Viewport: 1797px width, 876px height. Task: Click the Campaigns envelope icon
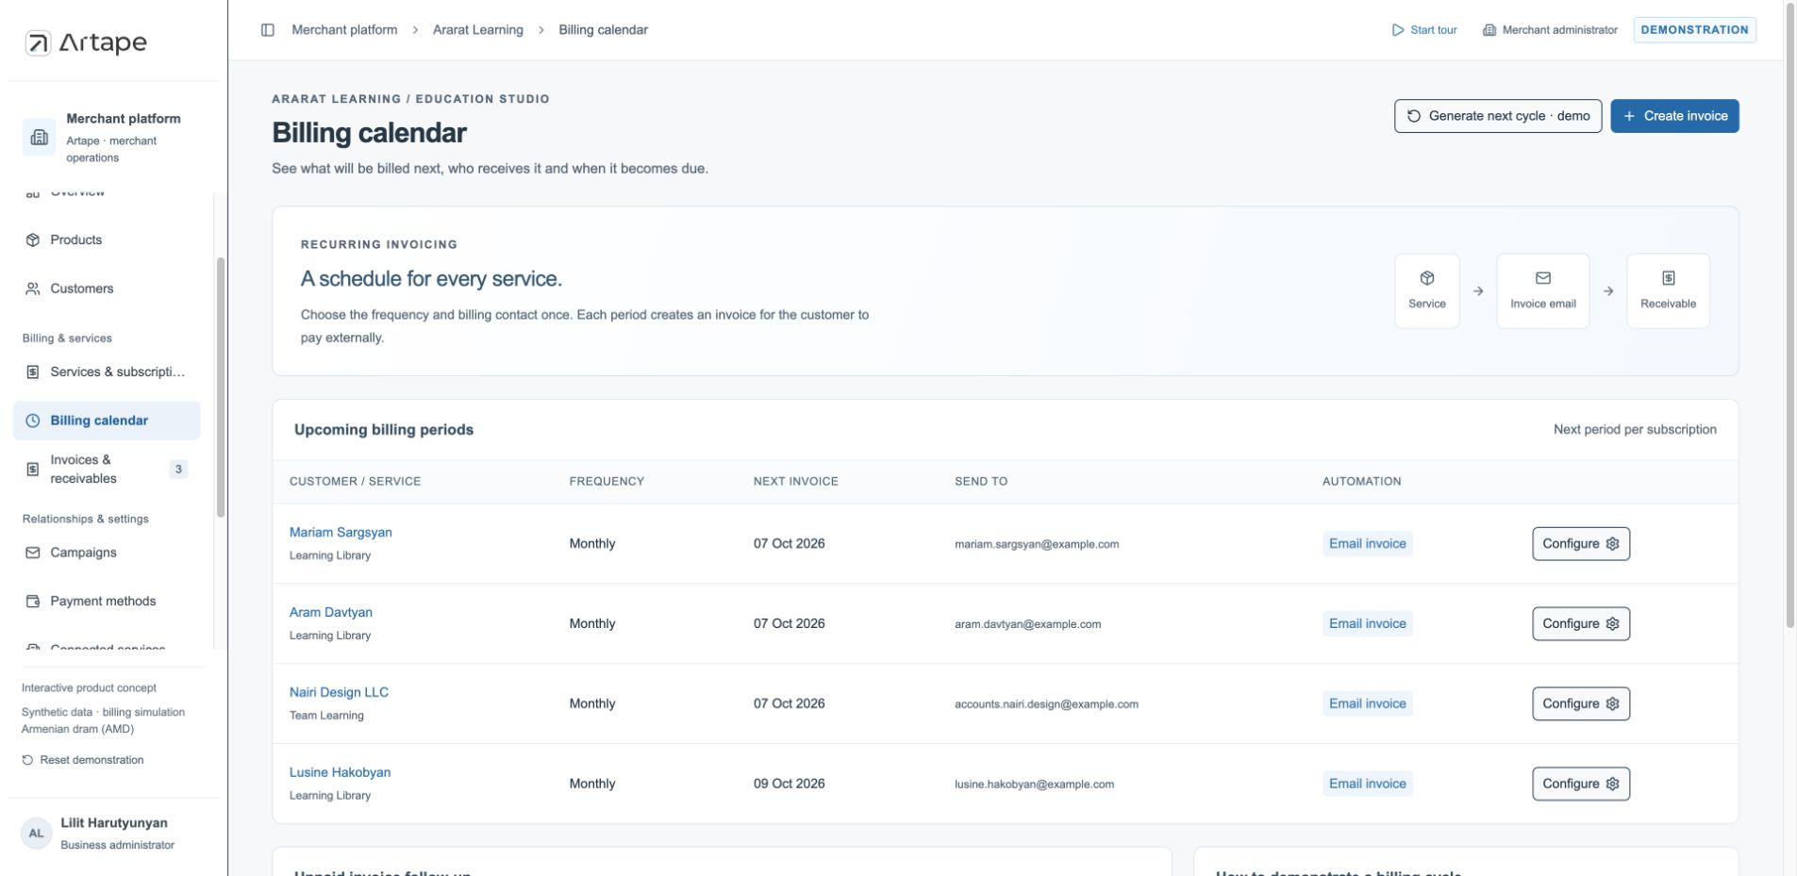[33, 554]
